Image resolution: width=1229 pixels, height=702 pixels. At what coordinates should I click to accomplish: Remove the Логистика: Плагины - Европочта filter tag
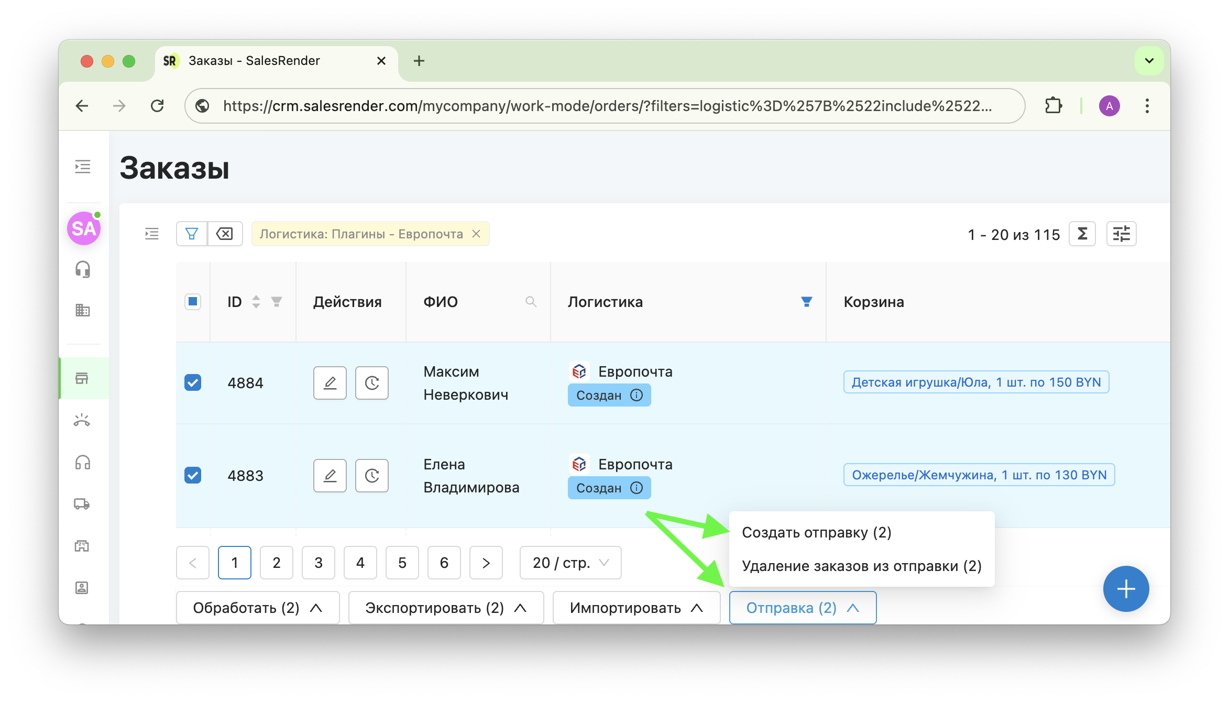(x=476, y=234)
